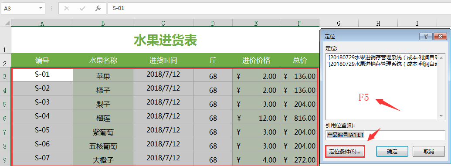Select cell S-01
The image size is (451, 166).
point(42,75)
